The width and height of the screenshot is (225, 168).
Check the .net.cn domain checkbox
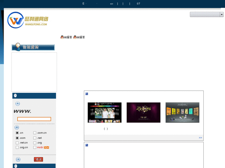point(17,143)
